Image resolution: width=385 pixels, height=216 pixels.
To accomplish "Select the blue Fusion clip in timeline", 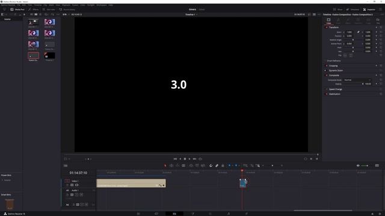I will coord(242,183).
